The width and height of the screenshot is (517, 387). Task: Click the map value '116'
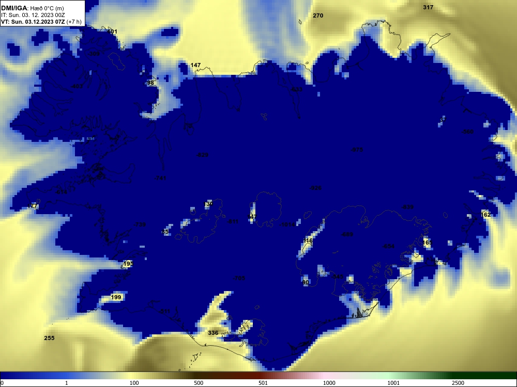click(307, 240)
